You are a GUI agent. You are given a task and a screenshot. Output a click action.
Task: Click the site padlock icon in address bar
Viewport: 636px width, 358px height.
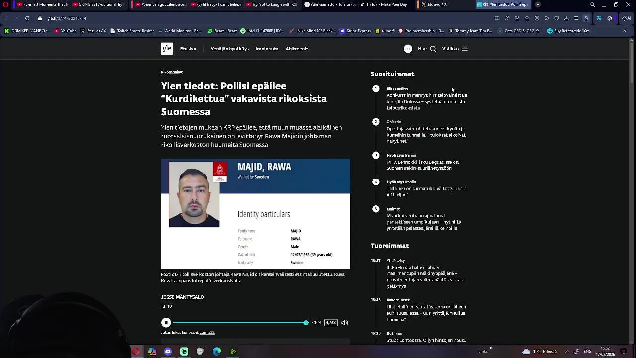point(40,18)
